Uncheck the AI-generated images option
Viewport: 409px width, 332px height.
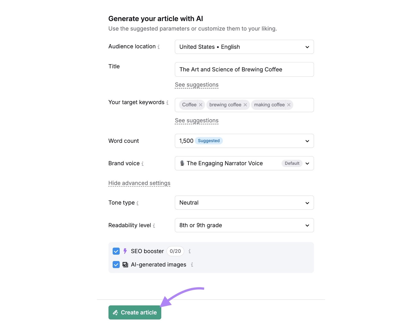point(116,265)
